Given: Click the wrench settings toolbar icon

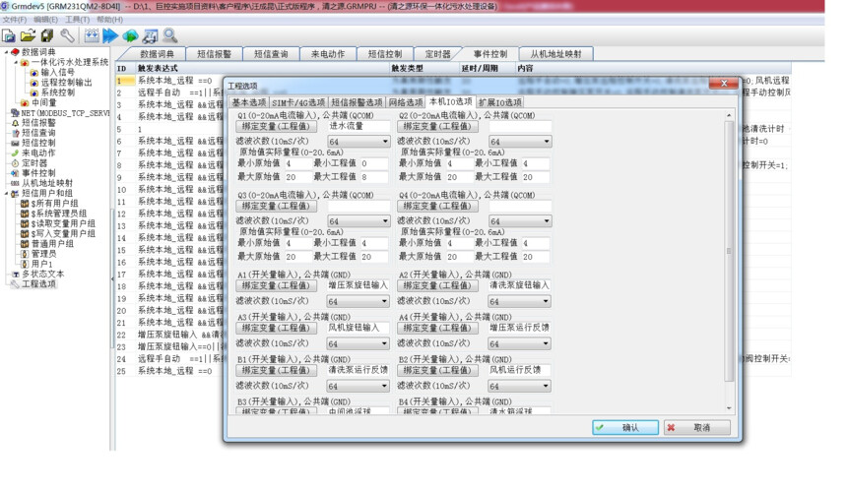Looking at the screenshot, I should 68,36.
